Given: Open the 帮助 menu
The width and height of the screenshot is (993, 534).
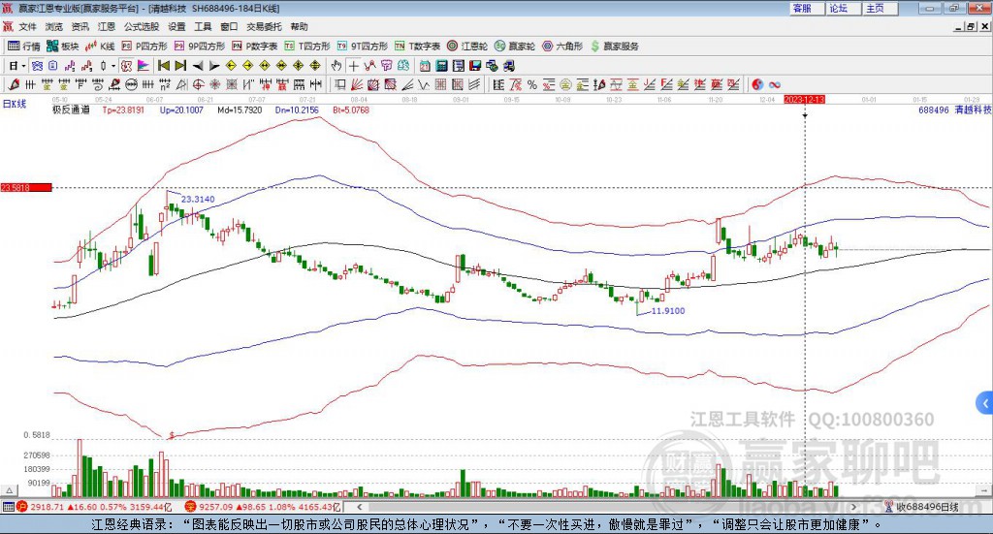Looking at the screenshot, I should pos(299,26).
